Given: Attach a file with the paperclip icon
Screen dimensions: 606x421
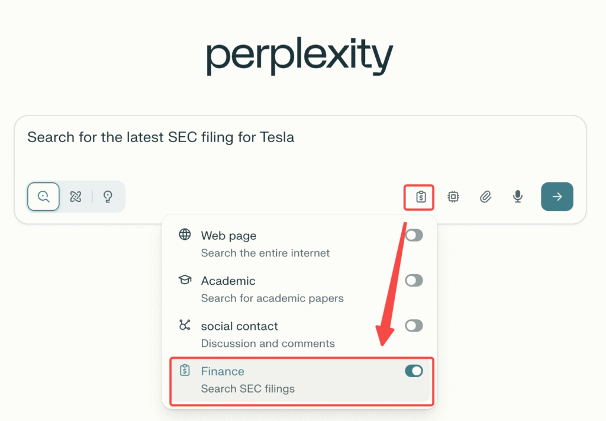Looking at the screenshot, I should click(x=485, y=197).
